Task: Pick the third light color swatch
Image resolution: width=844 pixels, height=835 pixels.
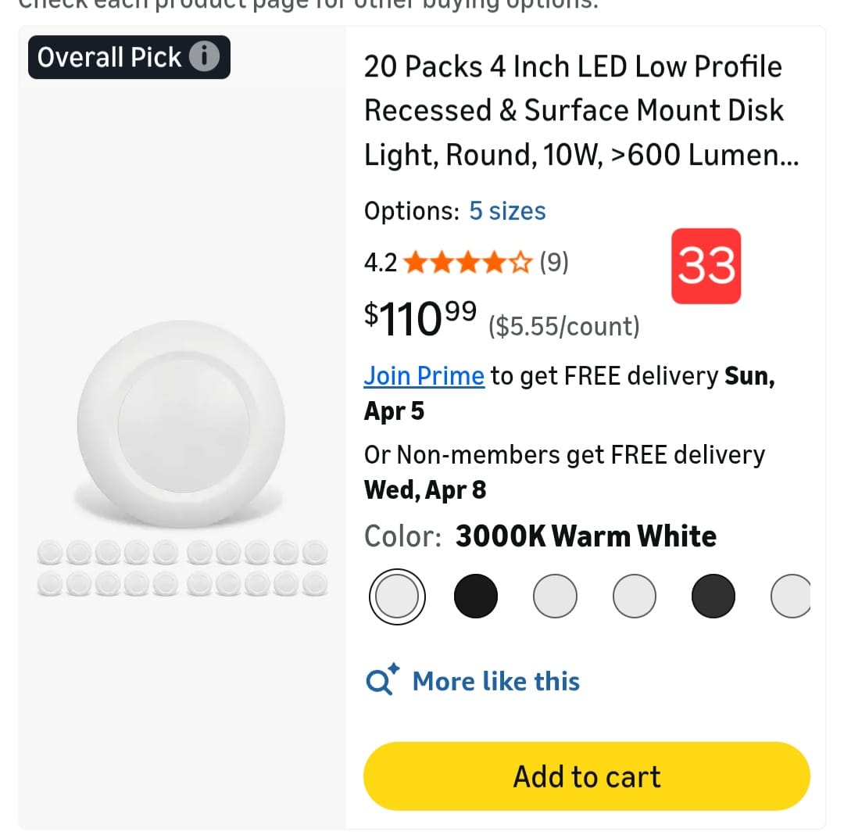Action: coord(555,597)
